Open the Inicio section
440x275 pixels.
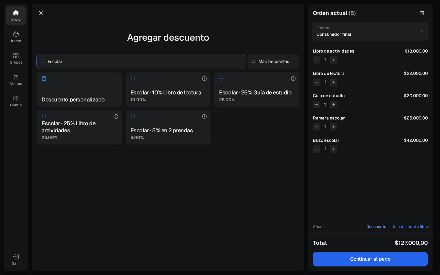point(16,16)
